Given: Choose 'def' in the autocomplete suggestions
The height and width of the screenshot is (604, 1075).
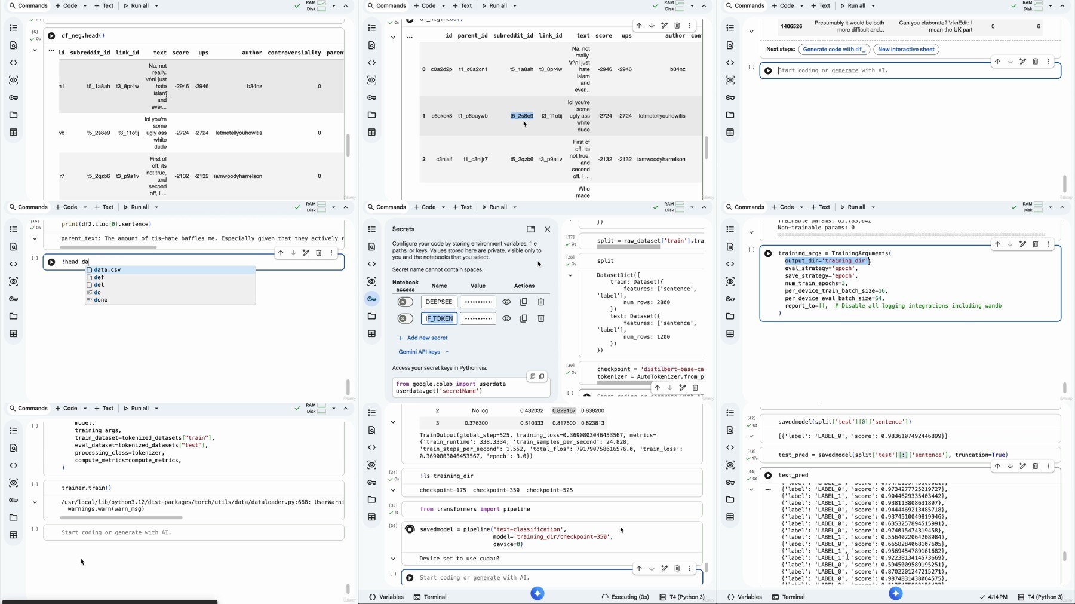Looking at the screenshot, I should (170, 277).
